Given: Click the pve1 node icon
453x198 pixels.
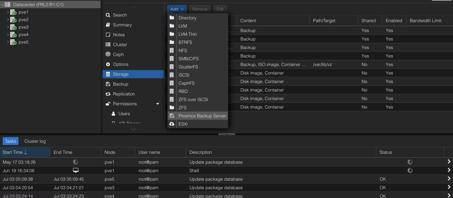Looking at the screenshot, I should click(13, 12).
